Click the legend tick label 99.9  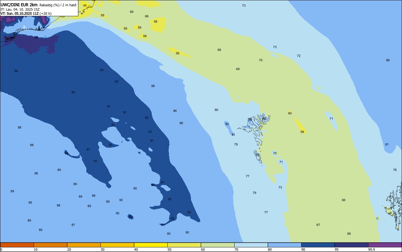coord(372,249)
